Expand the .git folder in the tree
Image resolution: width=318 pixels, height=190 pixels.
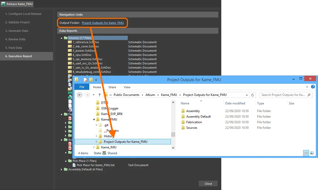[x=96, y=125]
